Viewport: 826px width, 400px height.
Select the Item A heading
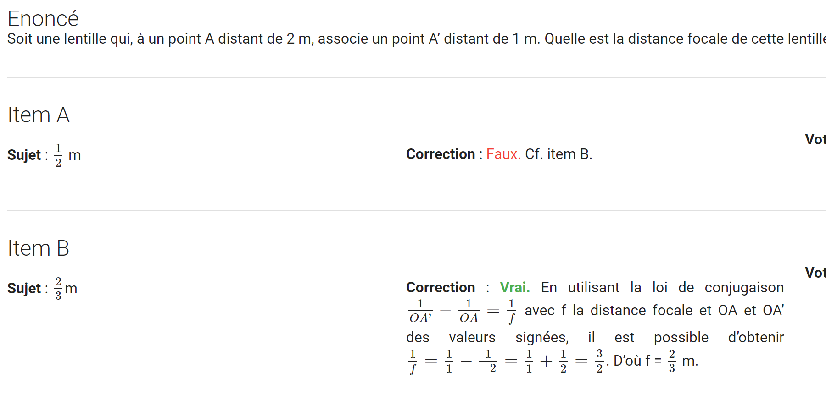pos(39,115)
